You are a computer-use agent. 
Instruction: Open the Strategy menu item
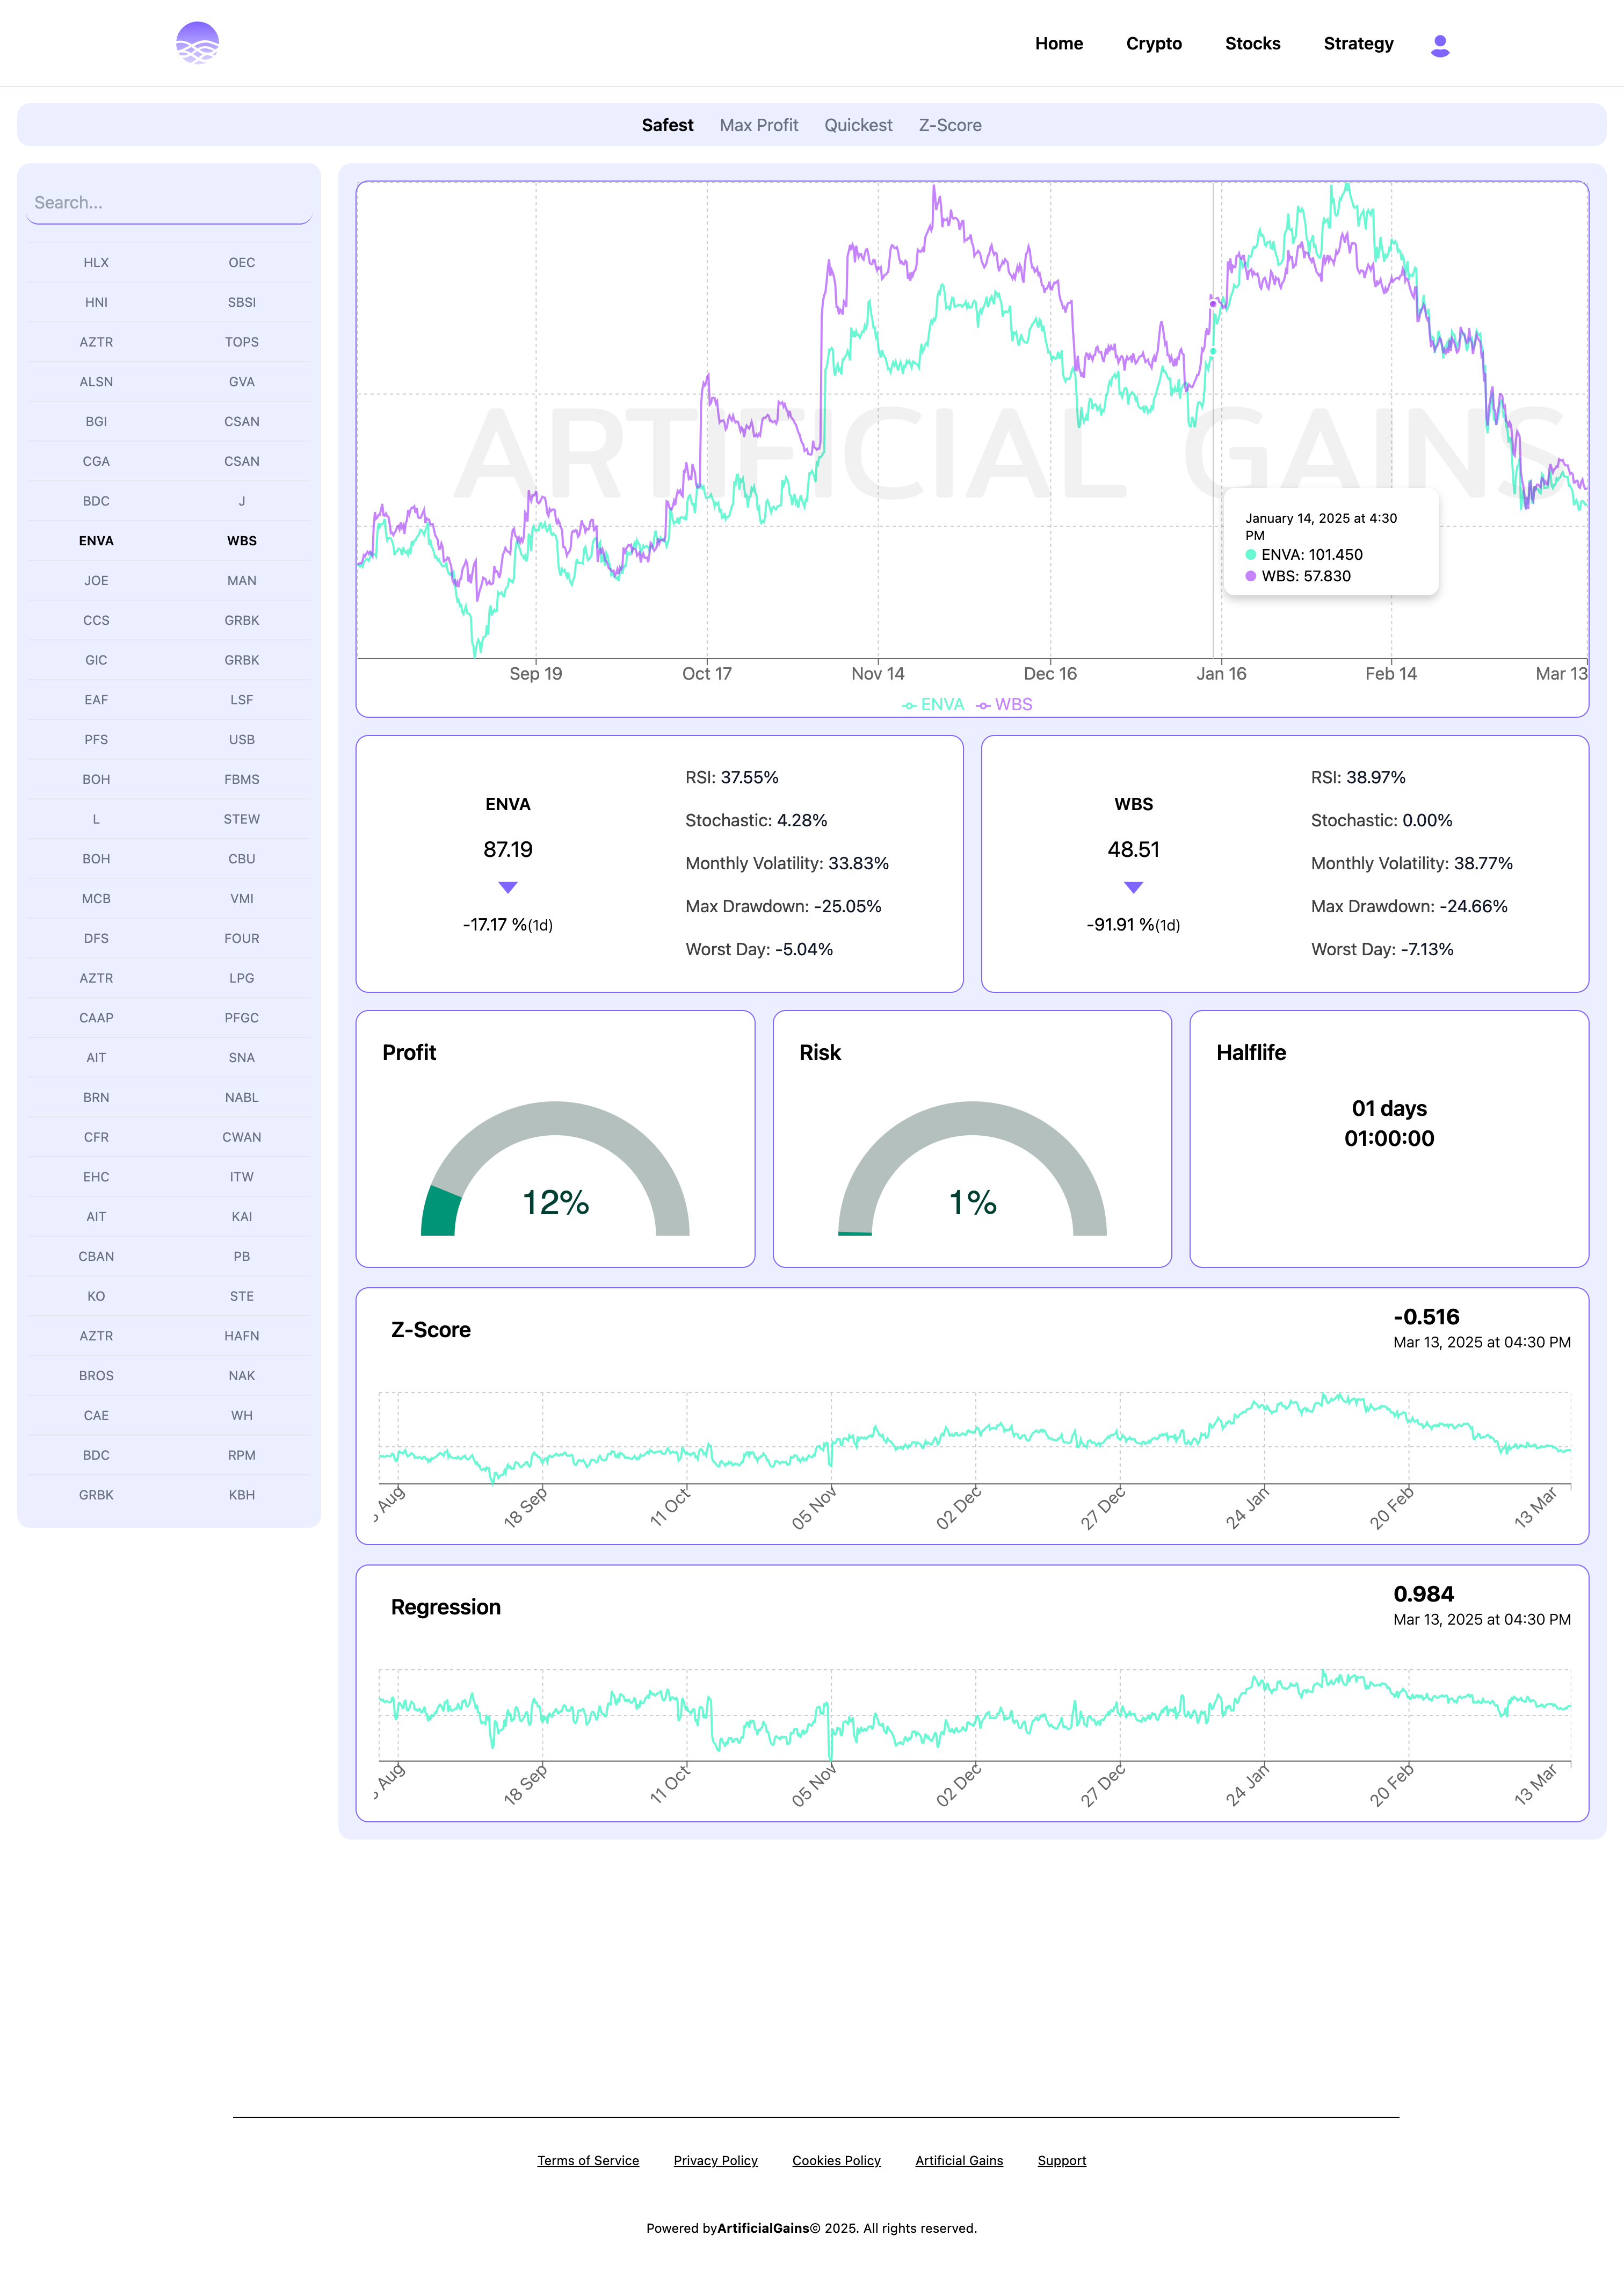click(1358, 43)
